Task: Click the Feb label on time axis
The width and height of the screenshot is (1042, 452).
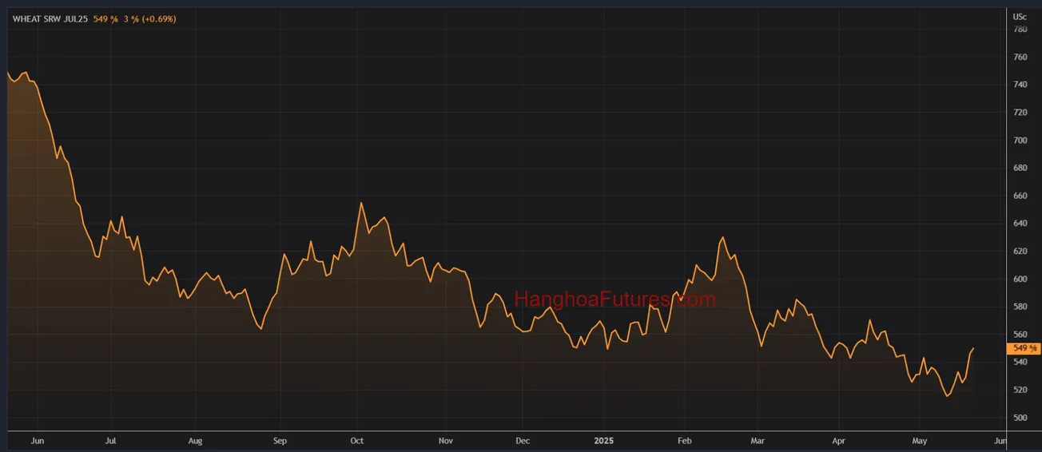Action: (683, 440)
